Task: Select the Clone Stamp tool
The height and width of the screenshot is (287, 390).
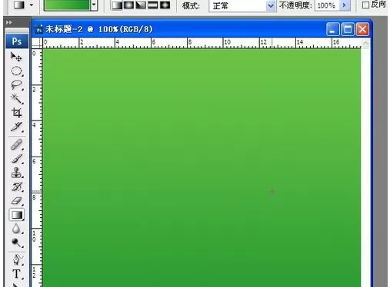Action: pyautogui.click(x=16, y=173)
